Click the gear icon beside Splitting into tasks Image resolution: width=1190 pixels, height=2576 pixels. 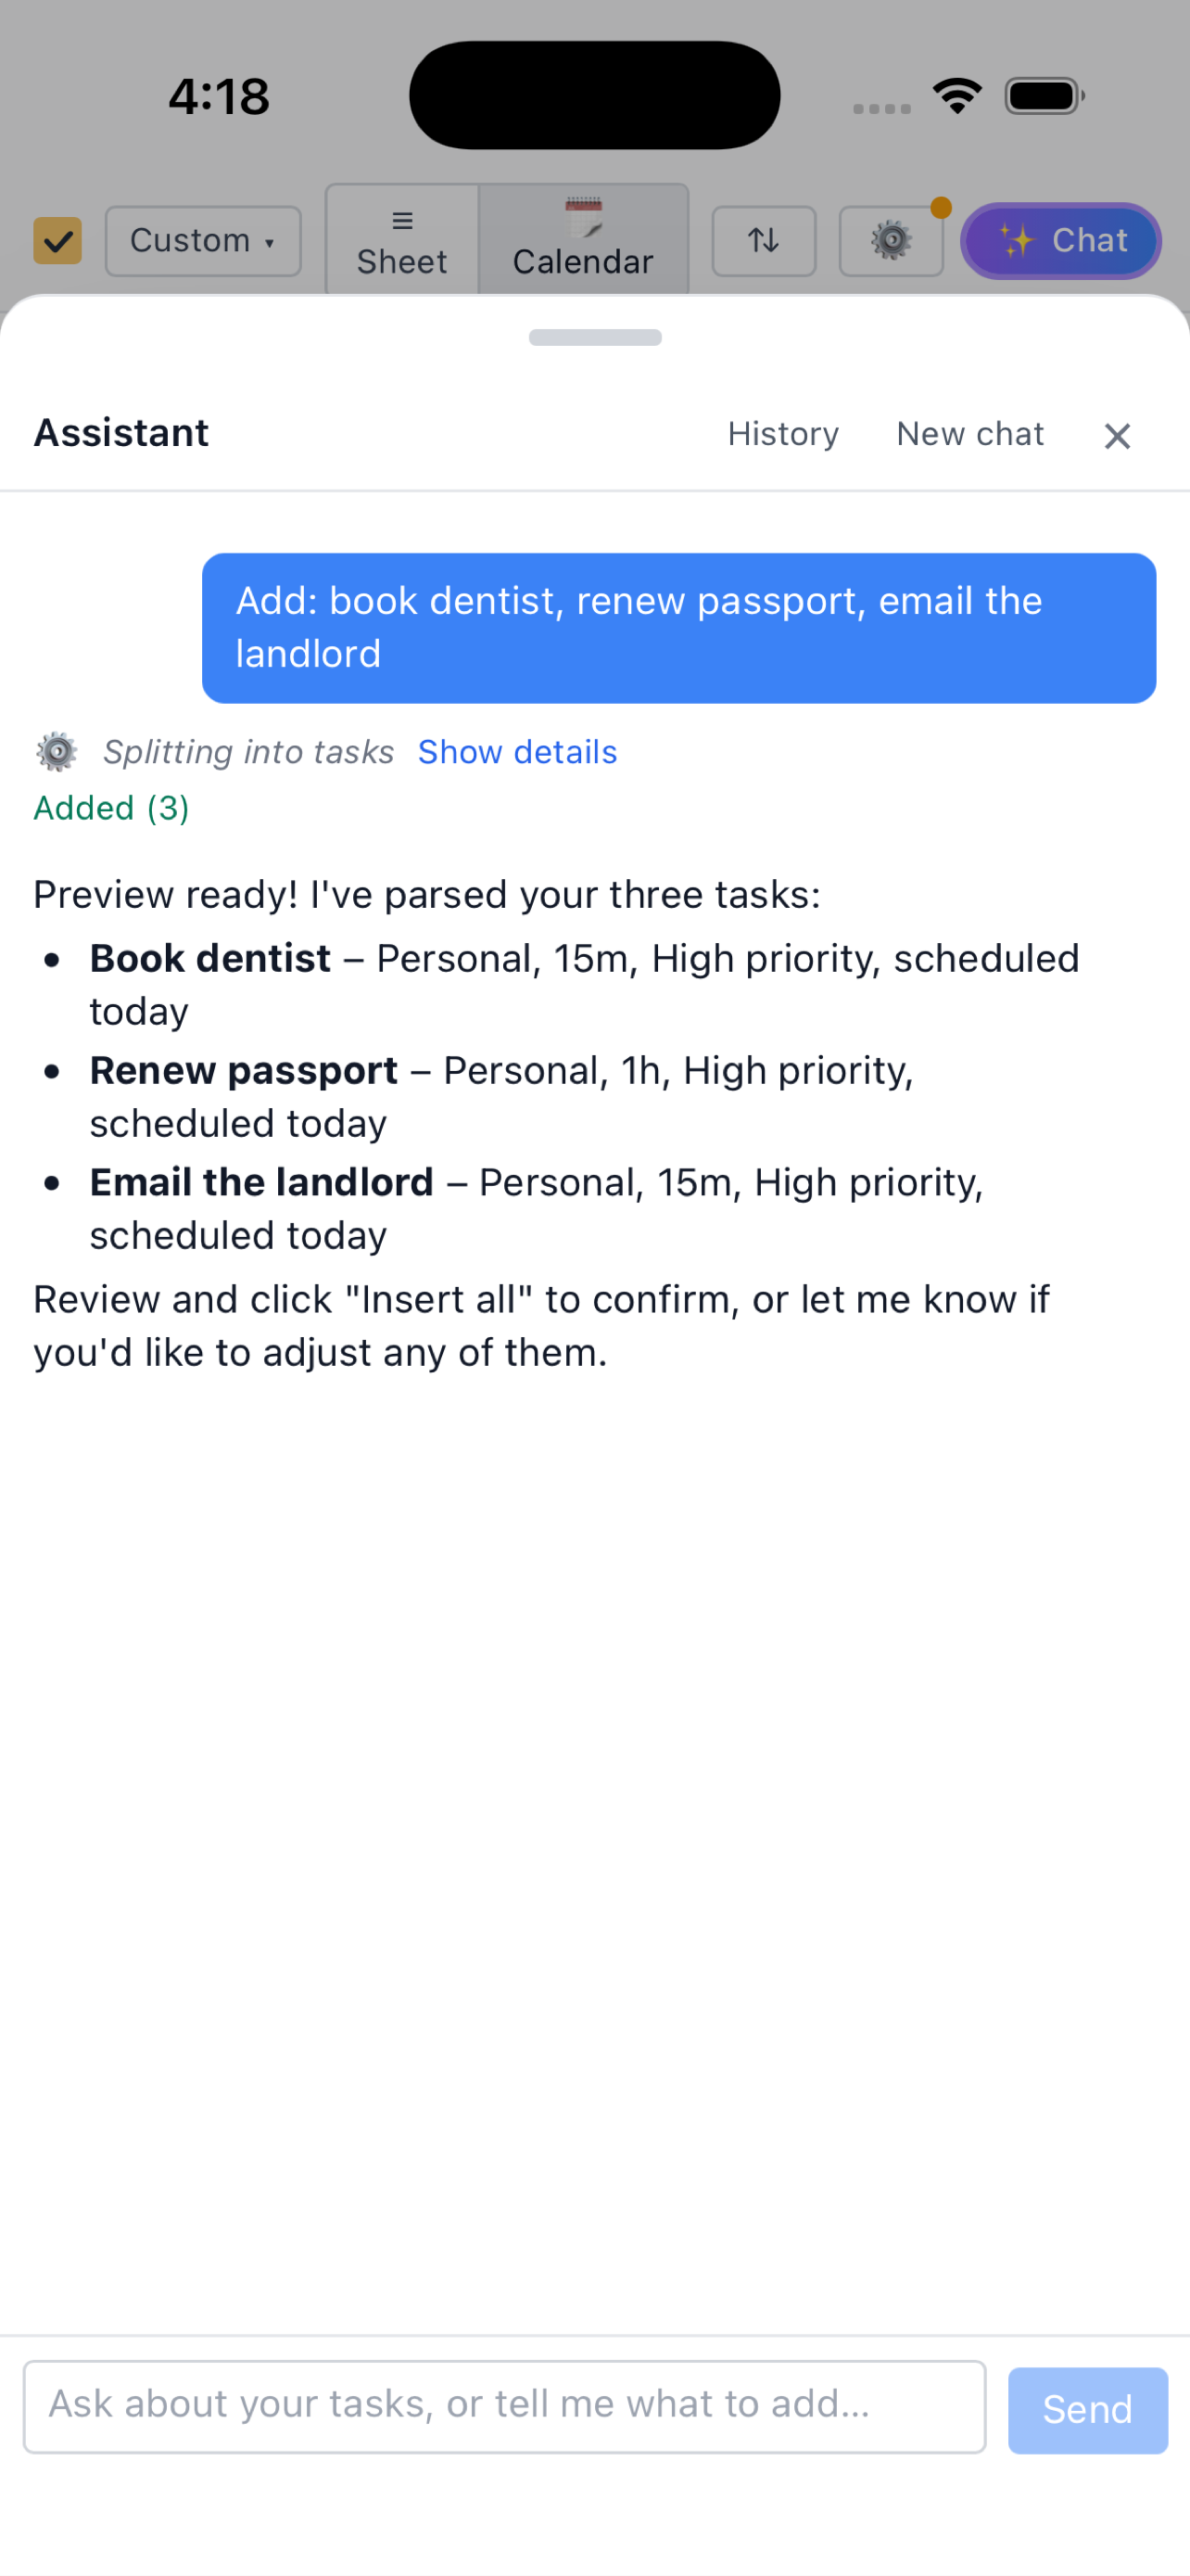click(57, 752)
